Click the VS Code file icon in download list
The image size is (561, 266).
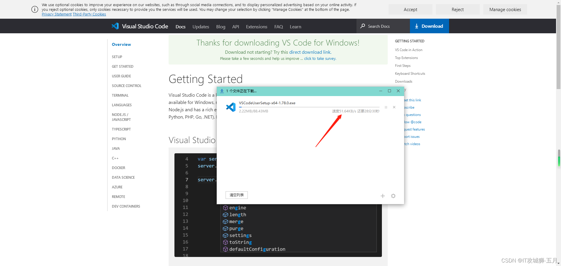(x=231, y=107)
